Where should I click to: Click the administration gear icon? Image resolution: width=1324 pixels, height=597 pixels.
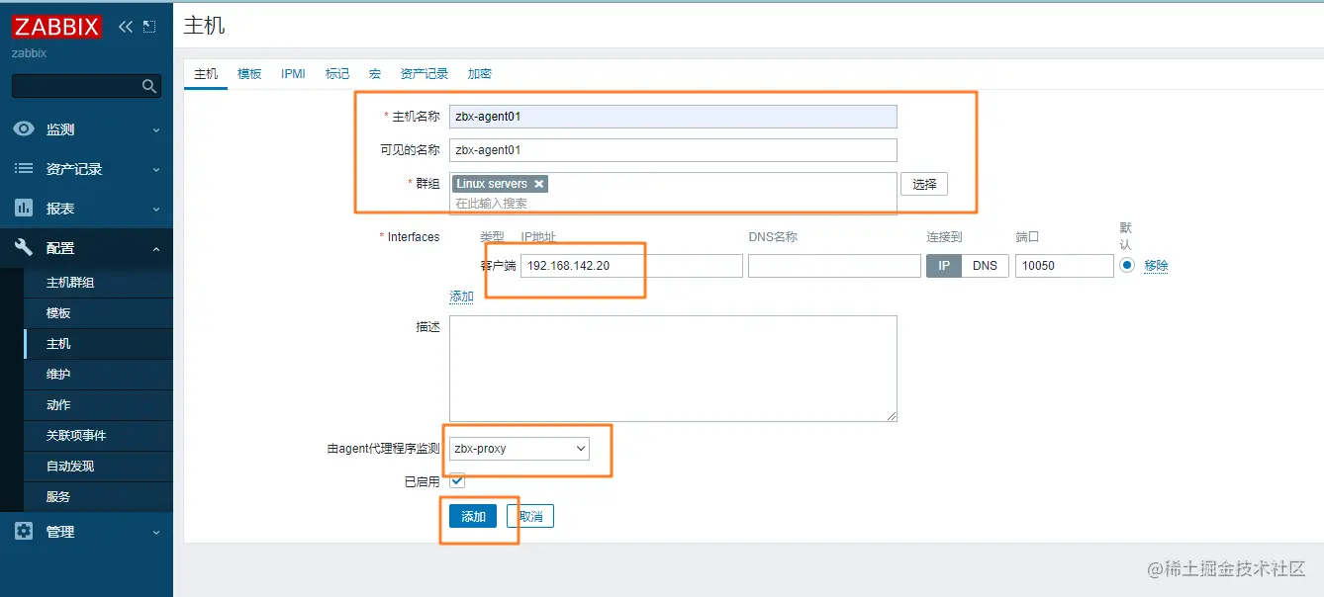point(24,532)
